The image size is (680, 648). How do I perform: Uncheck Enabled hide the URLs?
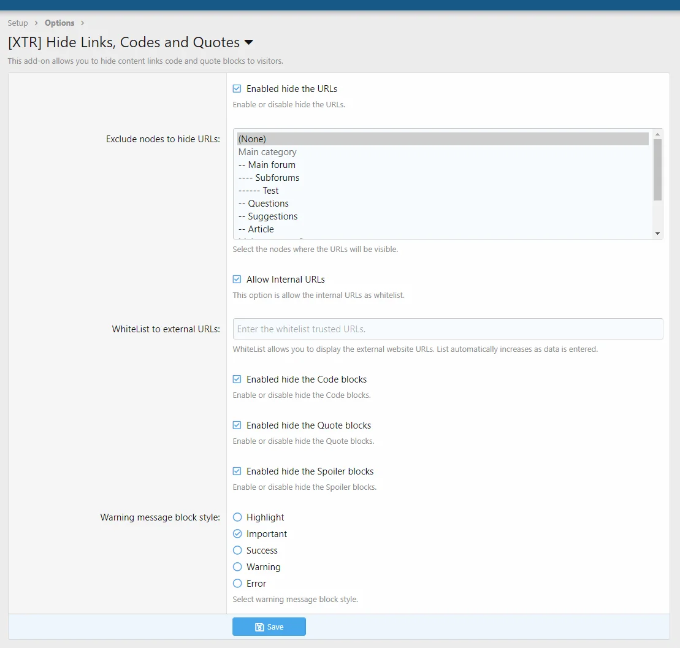(237, 89)
